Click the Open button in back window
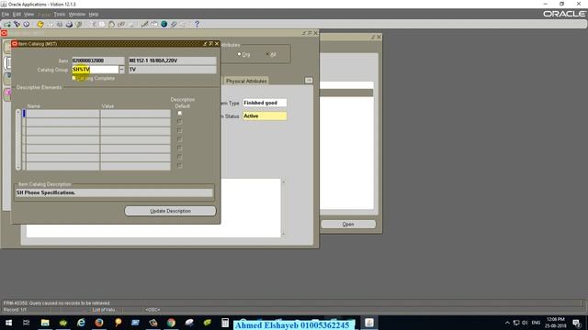This screenshot has width=588, height=330. (348, 224)
